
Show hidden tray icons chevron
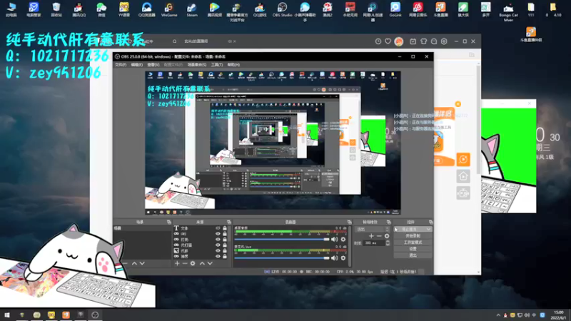(x=498, y=315)
